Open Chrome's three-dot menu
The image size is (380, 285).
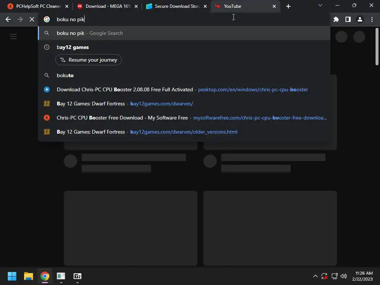click(372, 19)
